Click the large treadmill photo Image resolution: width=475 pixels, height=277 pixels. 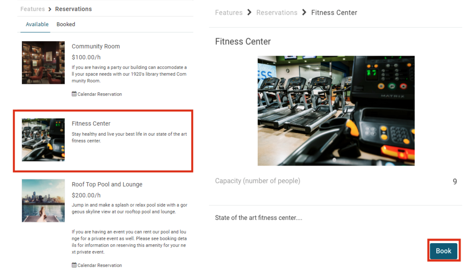336,111
